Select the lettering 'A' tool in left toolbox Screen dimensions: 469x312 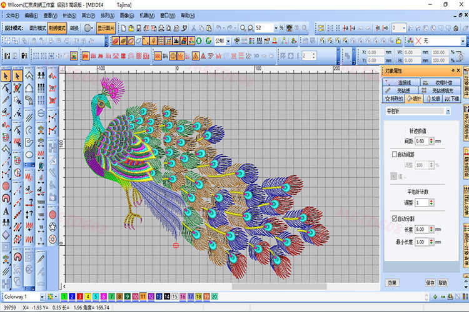point(6,211)
